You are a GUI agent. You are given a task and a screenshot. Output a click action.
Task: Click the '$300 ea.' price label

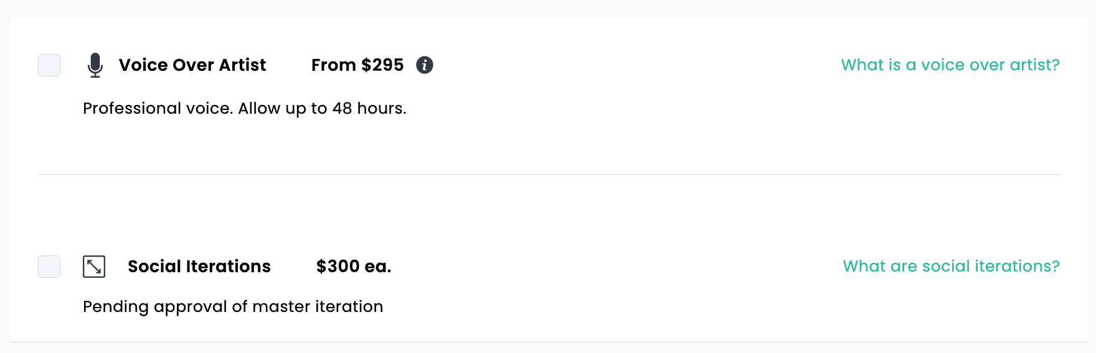(x=354, y=266)
